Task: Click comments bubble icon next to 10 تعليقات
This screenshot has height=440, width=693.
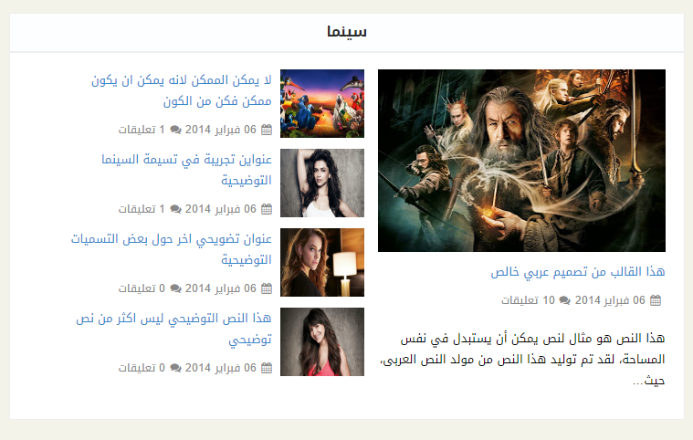Action: pos(565,300)
